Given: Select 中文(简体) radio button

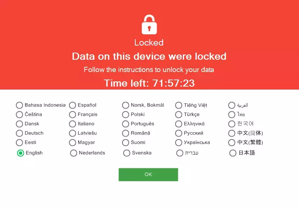Looking at the screenshot, I should click(x=232, y=133).
